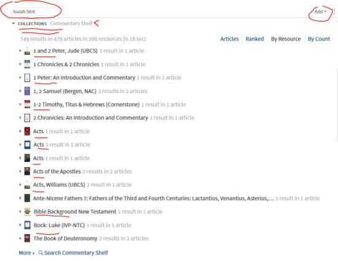338x261 pixels.
Task: Open 1 Chronicles & 2 Chronicles title
Action: point(66,64)
